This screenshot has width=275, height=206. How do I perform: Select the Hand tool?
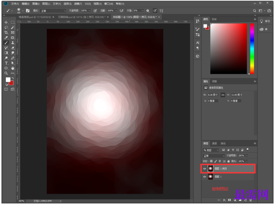pyautogui.click(x=13, y=68)
